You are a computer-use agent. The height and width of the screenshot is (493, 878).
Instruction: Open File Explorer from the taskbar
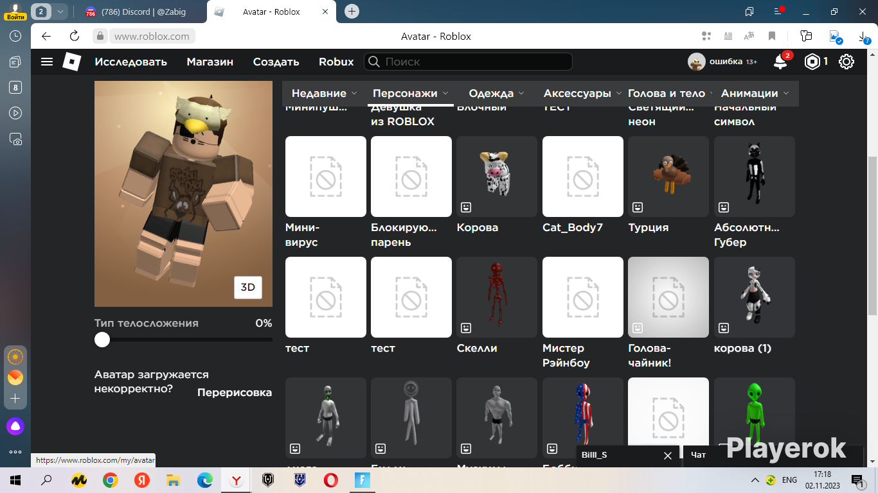174,480
